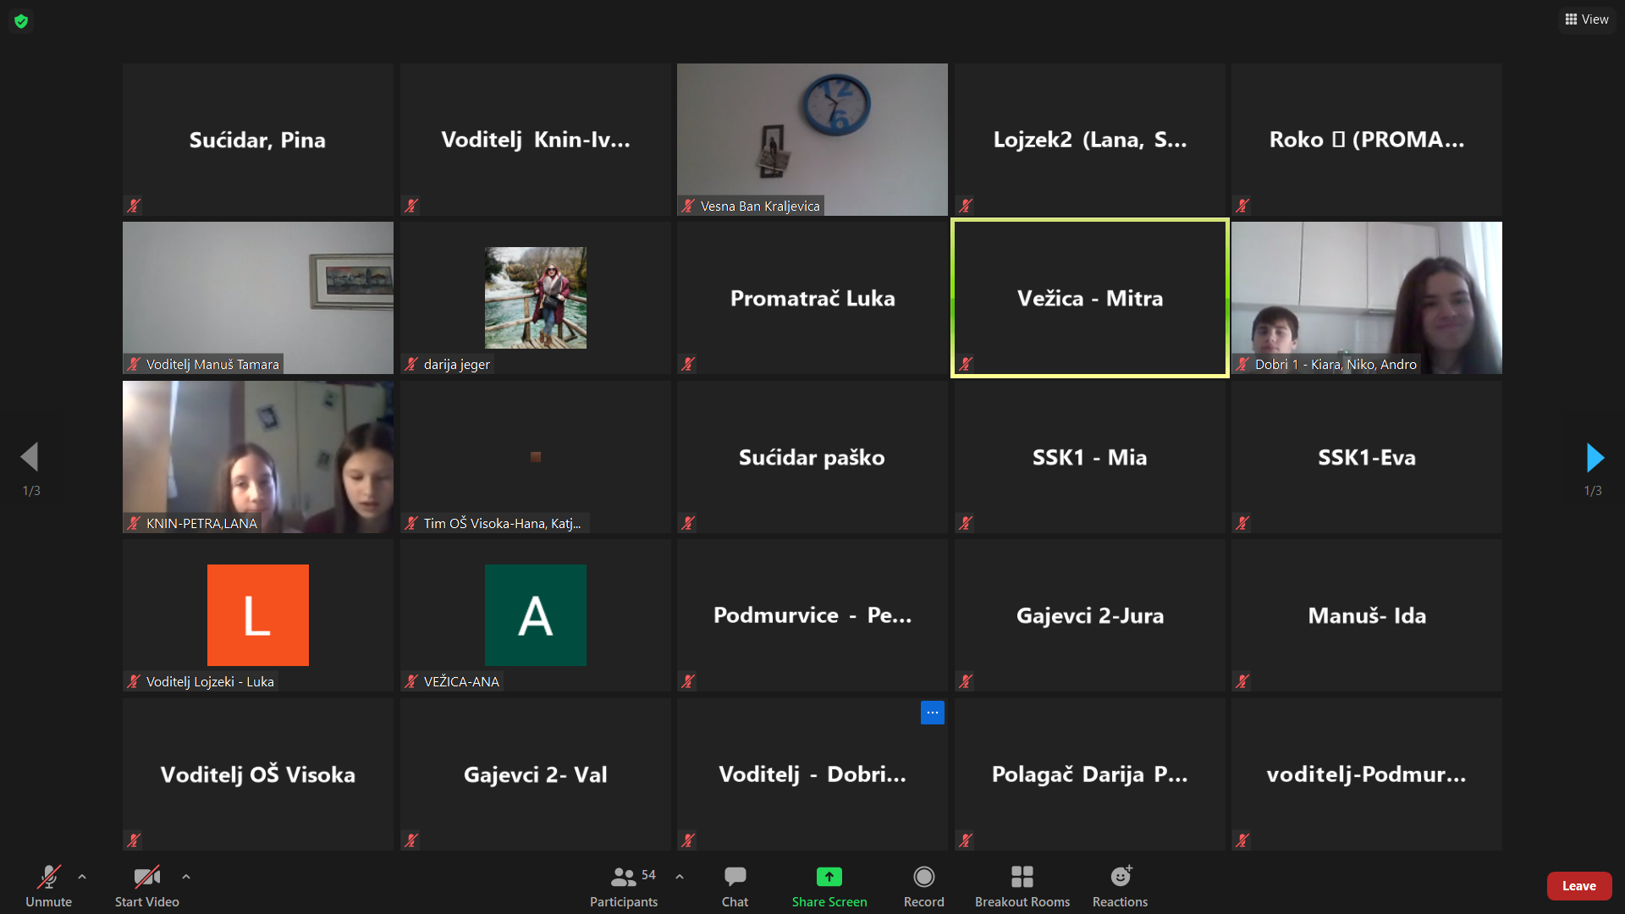Click the name Promatrač Luka

click(812, 299)
